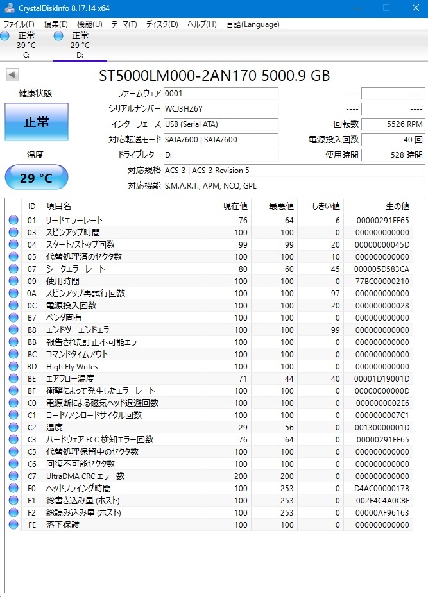The width and height of the screenshot is (428, 597).
Task: Click the ファームウェア field showing 0001
Action: (x=221, y=93)
